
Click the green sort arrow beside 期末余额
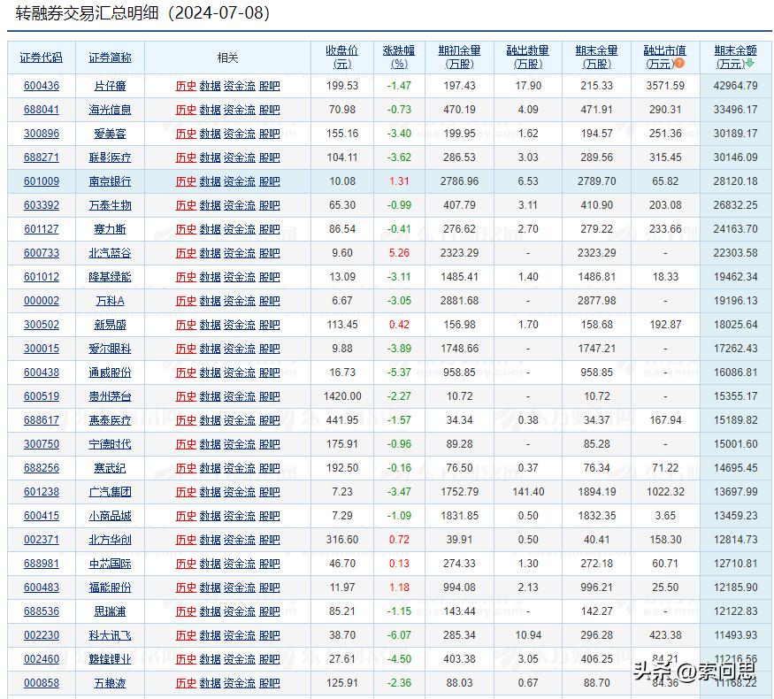coord(750,63)
